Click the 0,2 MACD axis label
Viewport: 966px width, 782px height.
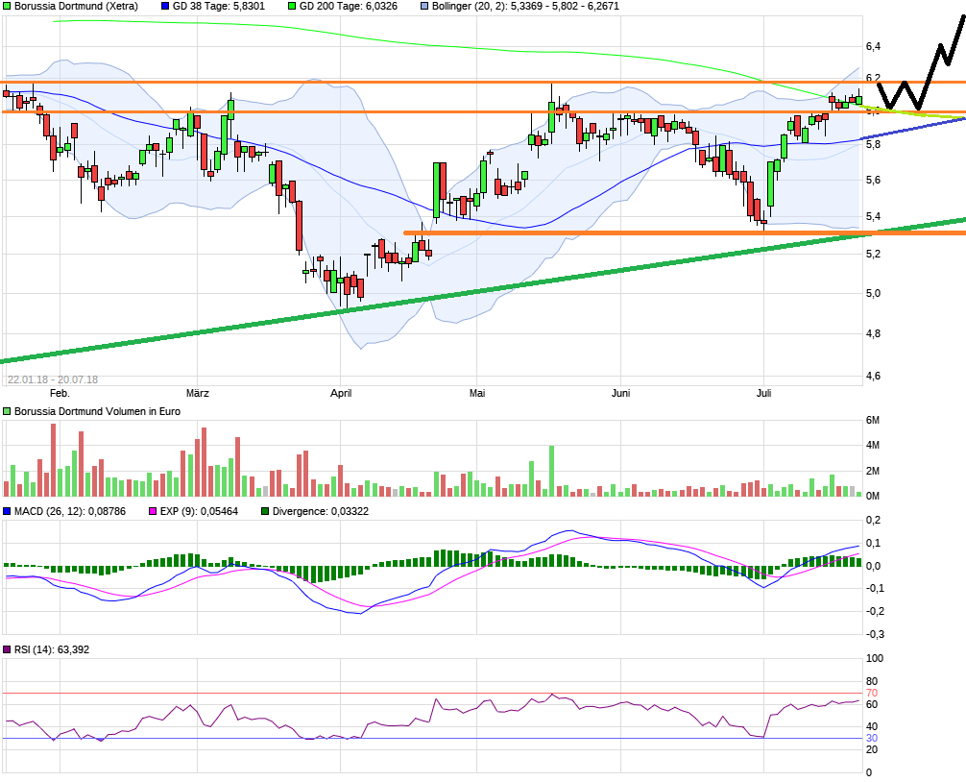[x=874, y=520]
